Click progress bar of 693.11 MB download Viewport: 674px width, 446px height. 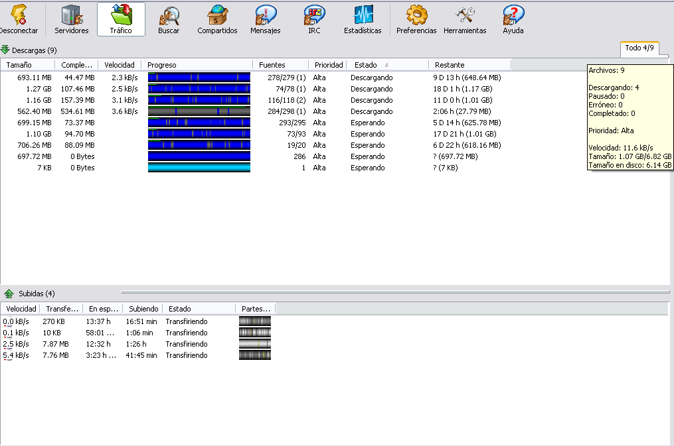point(199,77)
